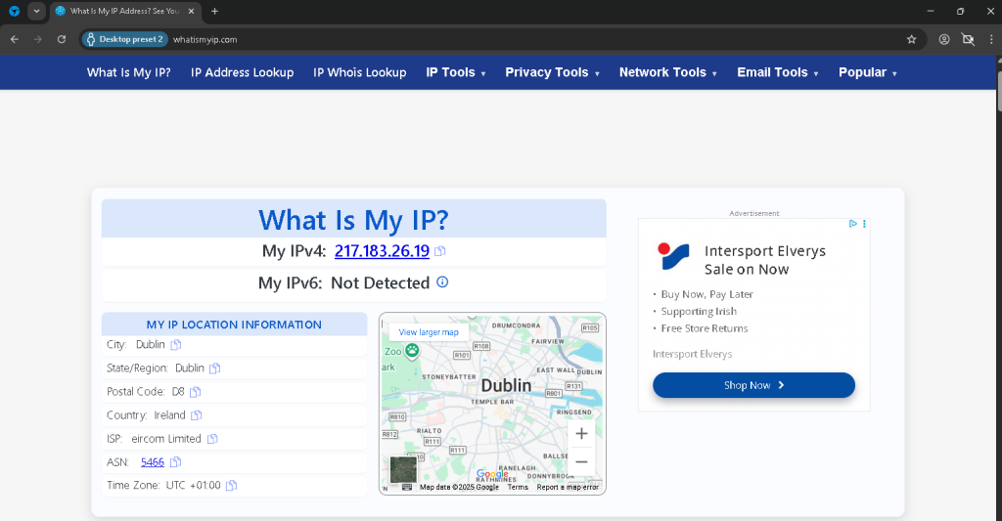Open IP Address Lookup page
This screenshot has height=521, width=1002.
pos(242,72)
